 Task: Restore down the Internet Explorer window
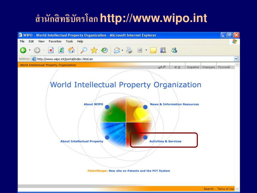tap(230, 35)
